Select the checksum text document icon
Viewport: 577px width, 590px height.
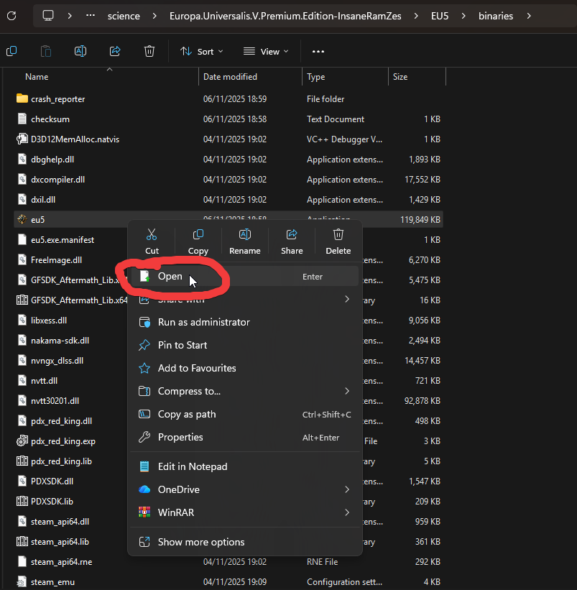(22, 119)
